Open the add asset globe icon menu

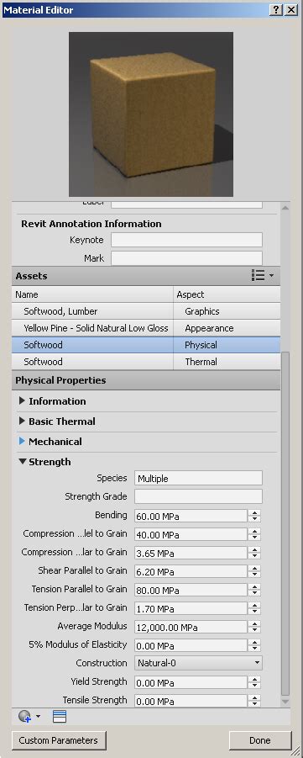tap(29, 716)
